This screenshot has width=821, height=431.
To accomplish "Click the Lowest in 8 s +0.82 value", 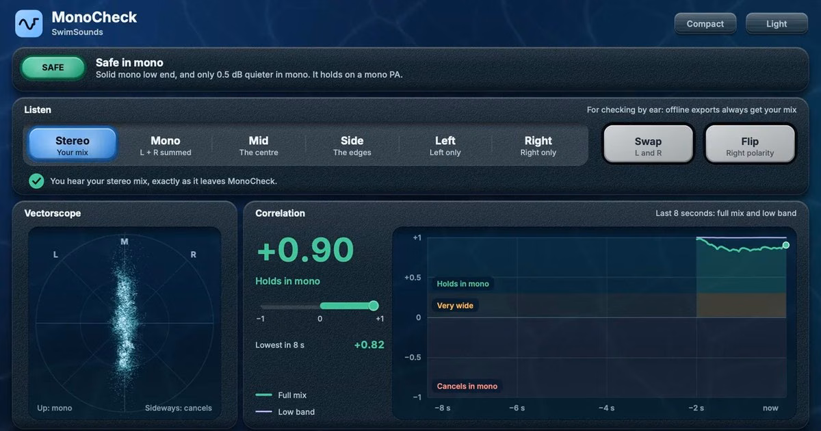I will click(x=369, y=345).
